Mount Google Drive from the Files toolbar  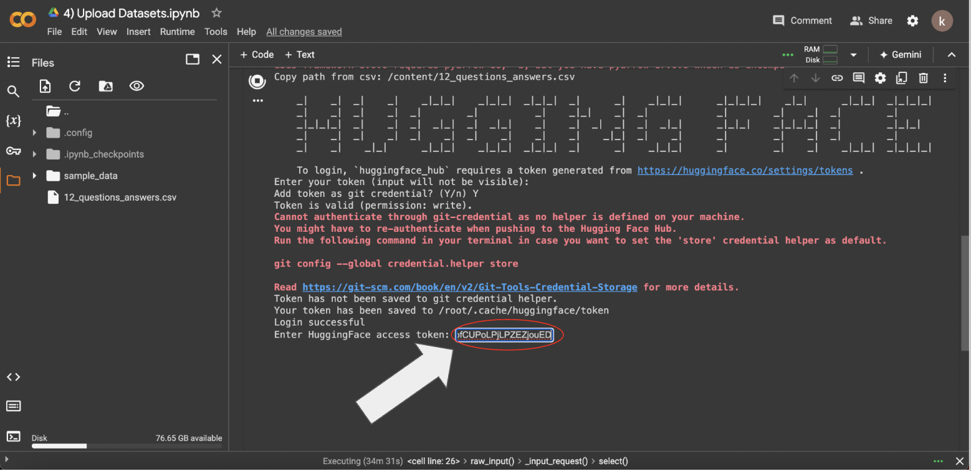(106, 87)
